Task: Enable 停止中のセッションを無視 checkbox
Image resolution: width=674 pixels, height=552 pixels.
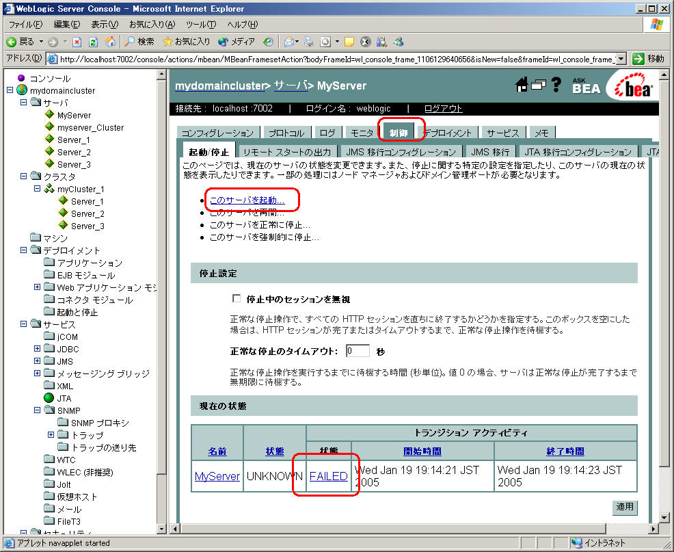Action: point(237,300)
